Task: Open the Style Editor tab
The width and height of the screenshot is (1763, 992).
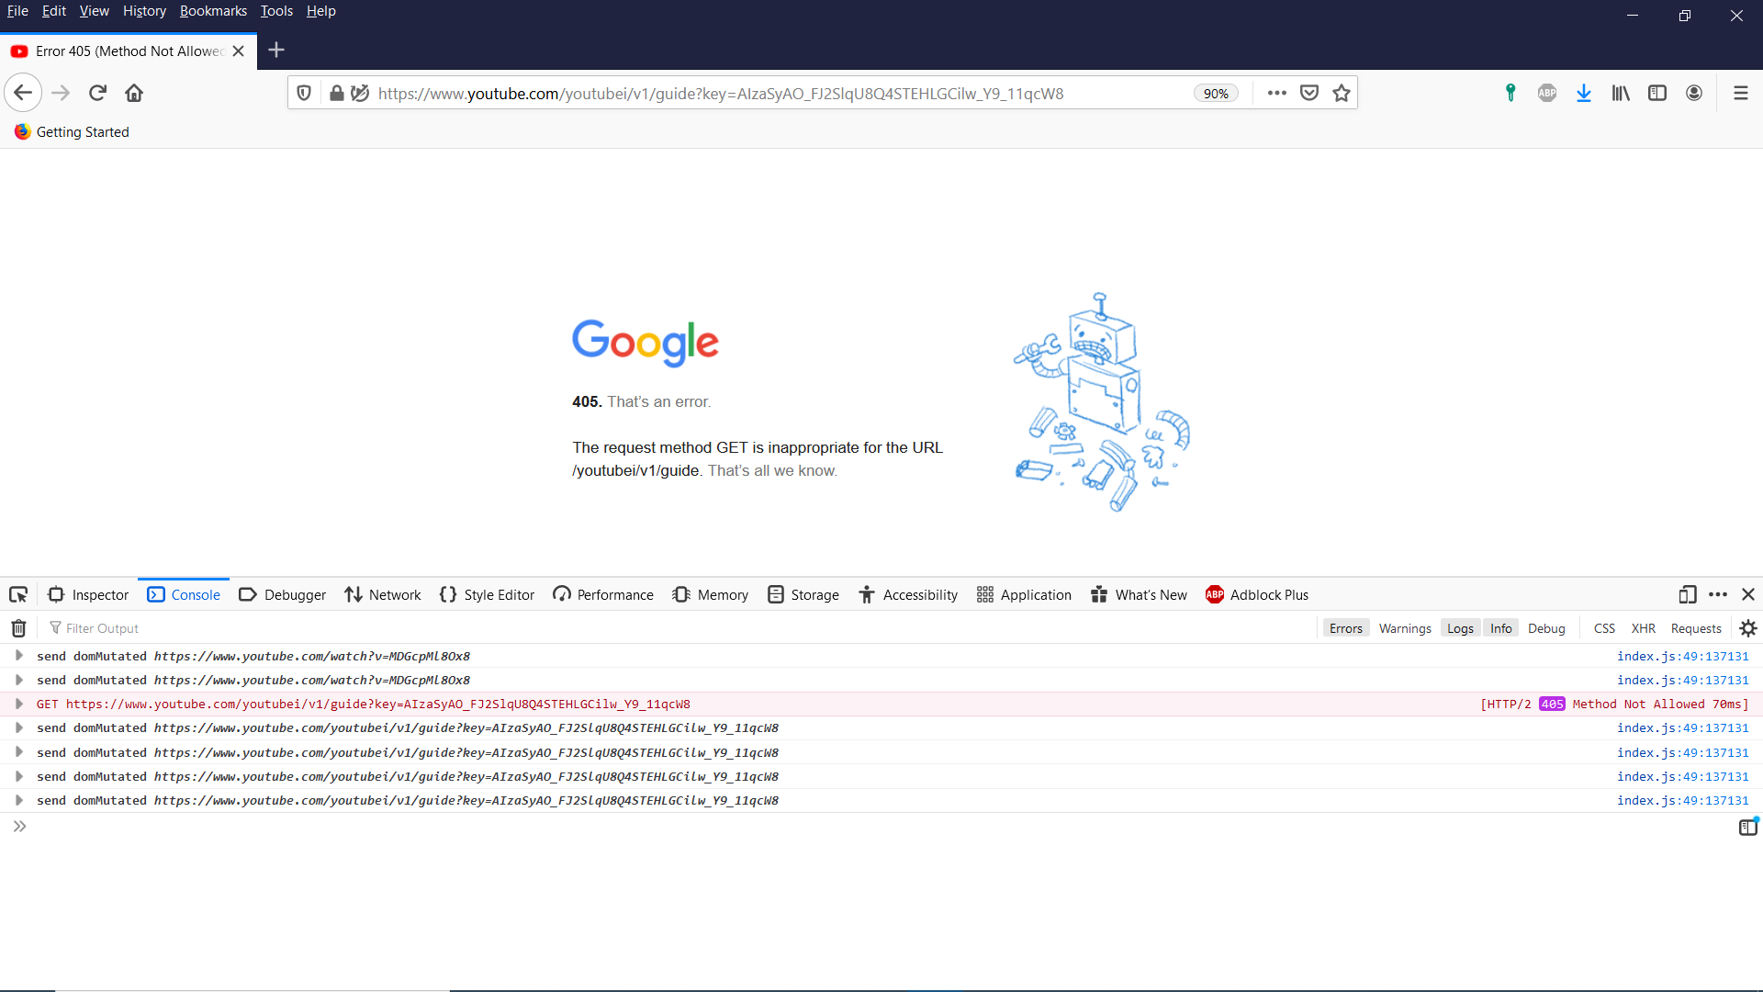Action: click(487, 594)
